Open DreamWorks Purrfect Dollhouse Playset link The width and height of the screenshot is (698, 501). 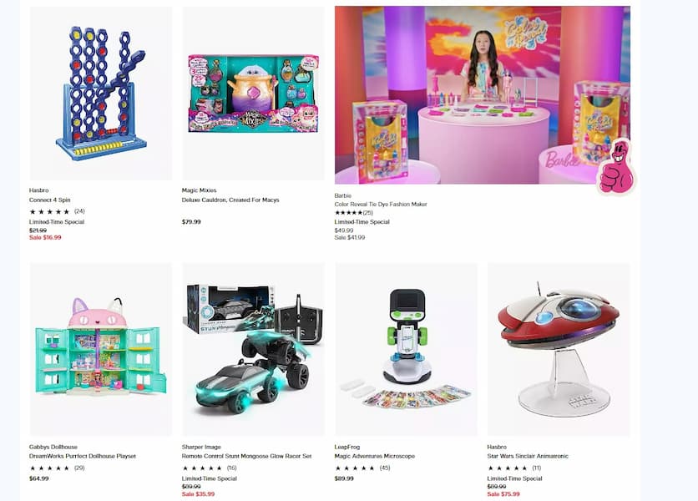click(83, 456)
